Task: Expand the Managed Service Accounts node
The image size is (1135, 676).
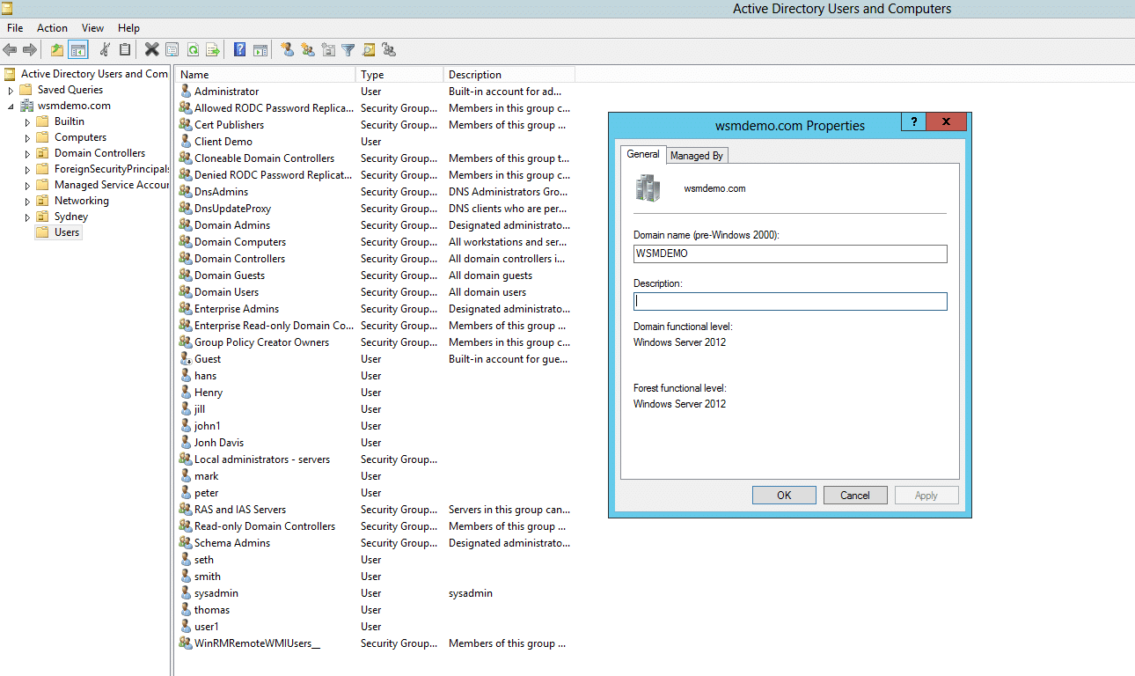Action: point(27,185)
